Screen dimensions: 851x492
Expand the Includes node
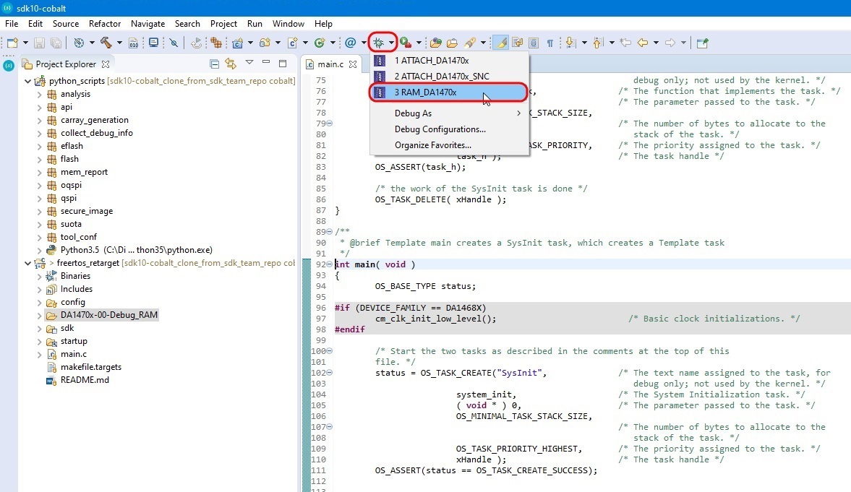tap(39, 289)
